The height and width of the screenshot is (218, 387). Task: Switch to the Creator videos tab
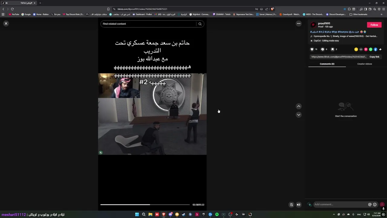pyautogui.click(x=364, y=64)
